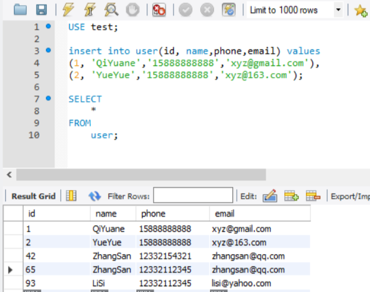Screen dimensions: 370x292
Task: Toggle wrap cell content icon in Result Grid
Action: 71,196
